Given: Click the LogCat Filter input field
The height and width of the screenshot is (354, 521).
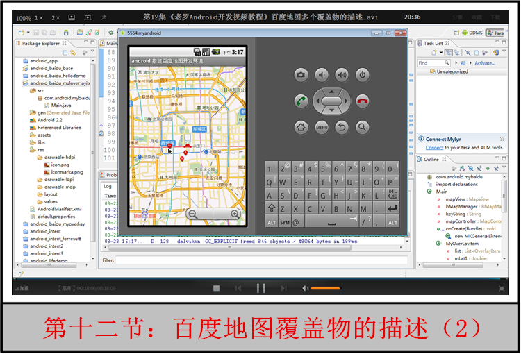Looking at the screenshot, I should pos(261,260).
